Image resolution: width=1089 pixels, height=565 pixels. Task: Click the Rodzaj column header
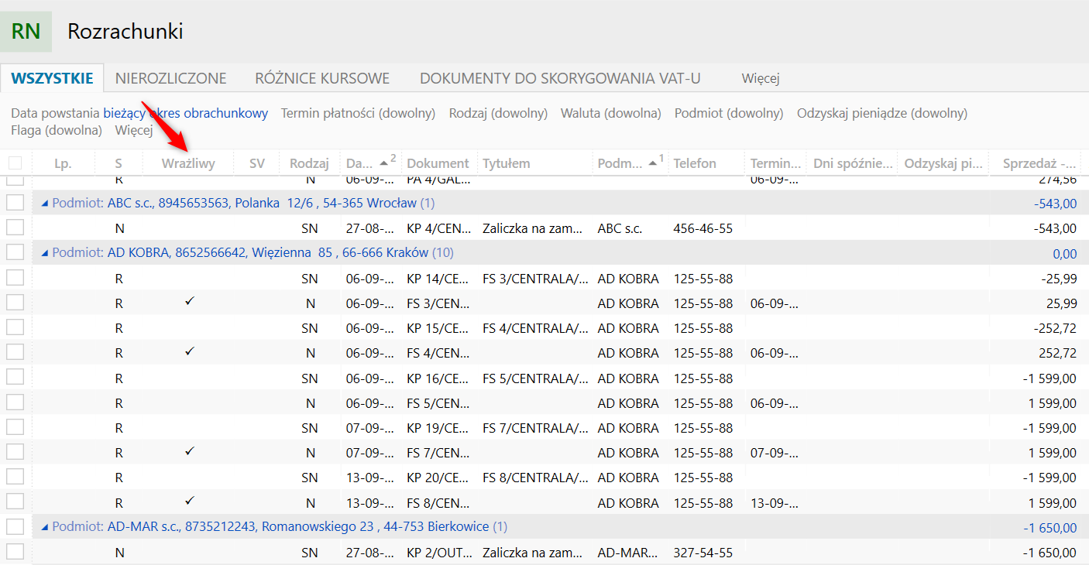(309, 163)
